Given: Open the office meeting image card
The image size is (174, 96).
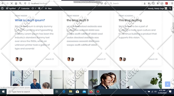Looking at the screenshot, I should point(47,79).
